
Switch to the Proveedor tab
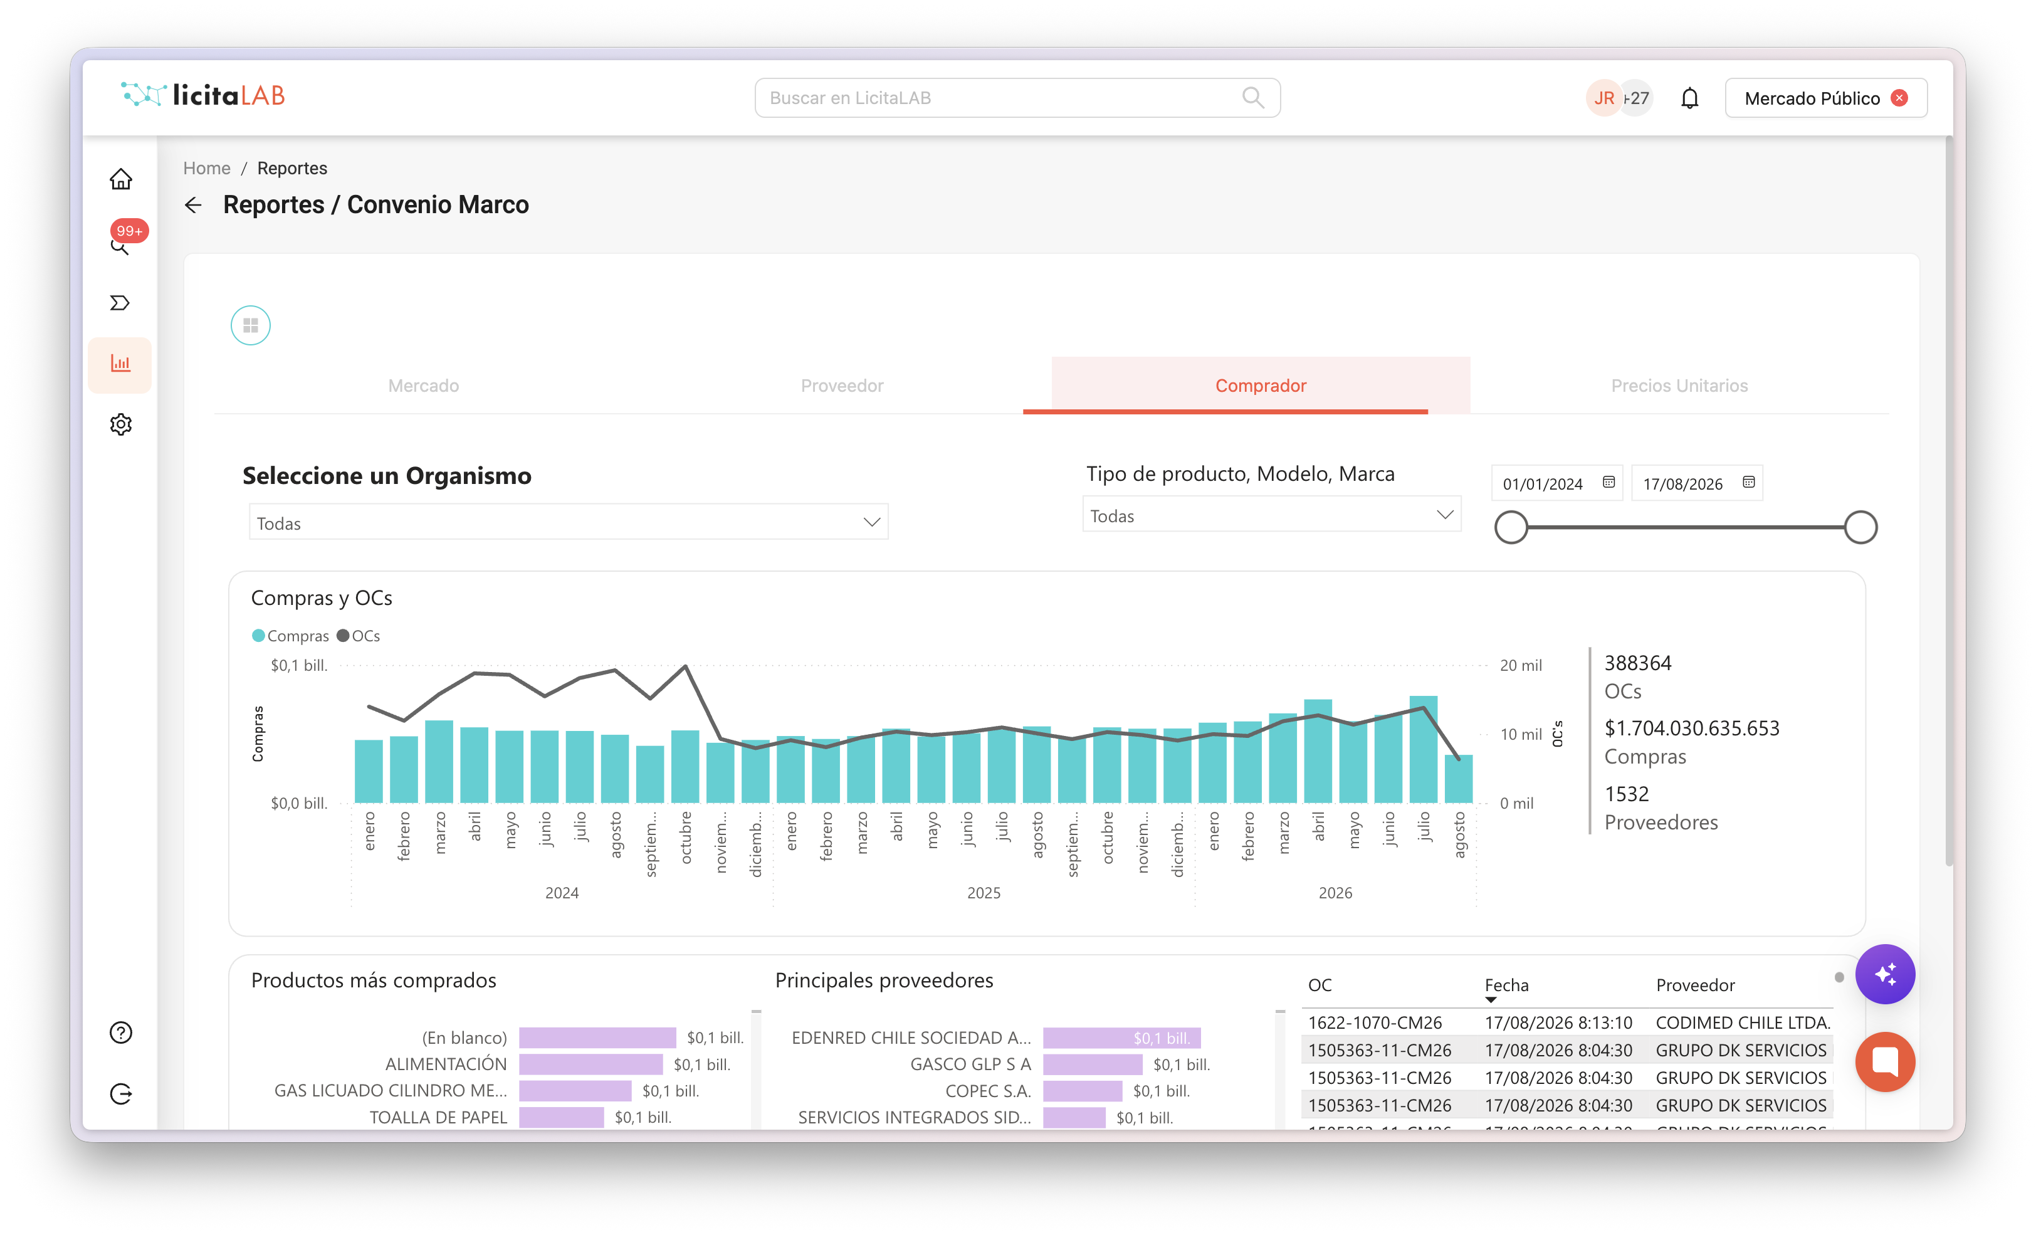point(842,385)
